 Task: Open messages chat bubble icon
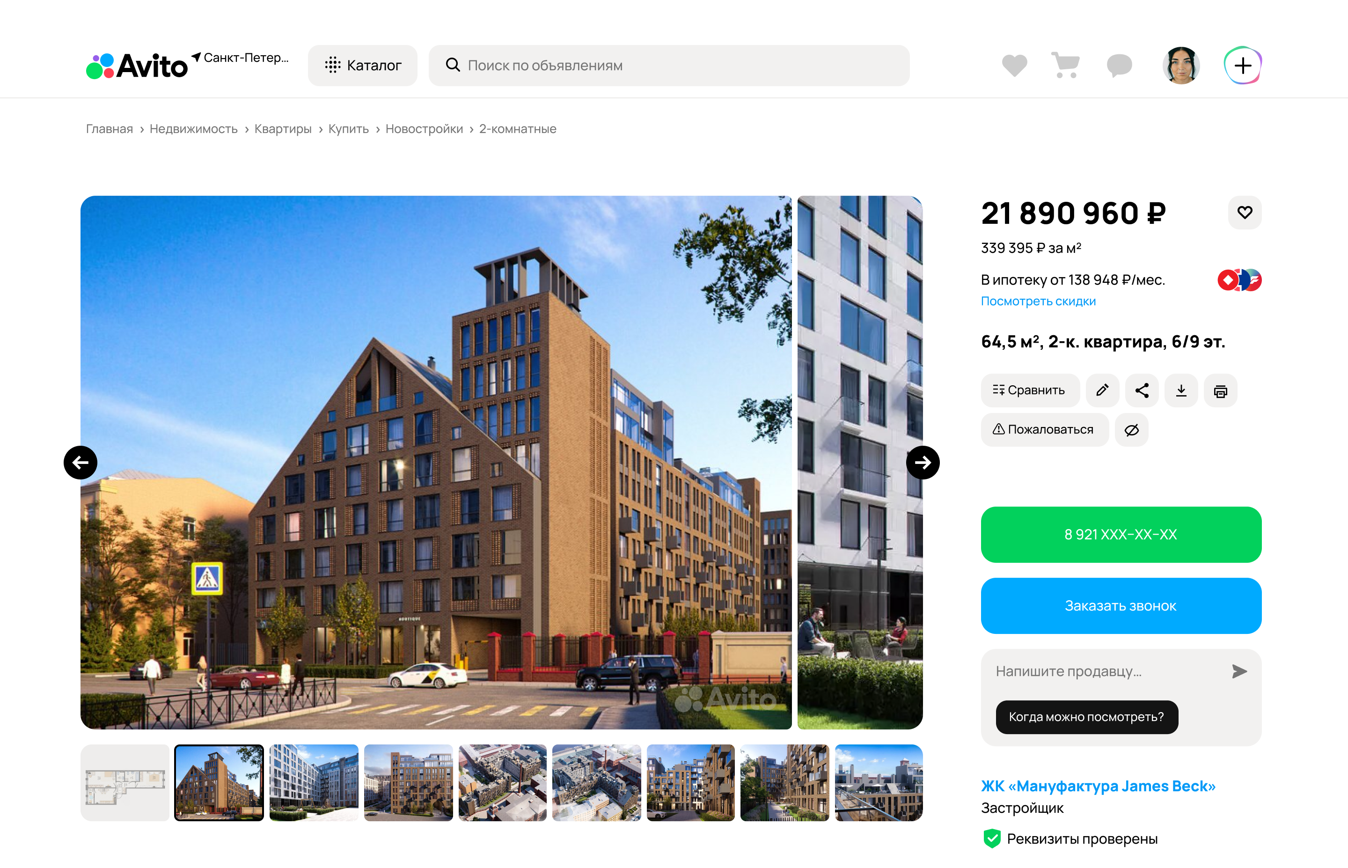click(x=1119, y=66)
